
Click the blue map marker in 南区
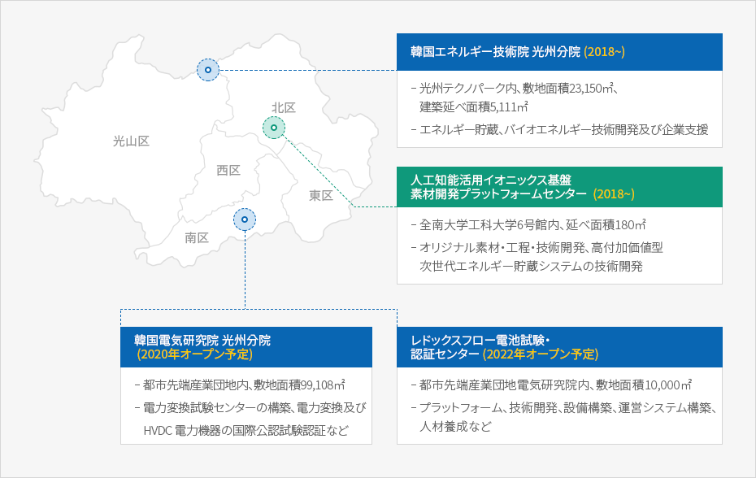pyautogui.click(x=245, y=219)
